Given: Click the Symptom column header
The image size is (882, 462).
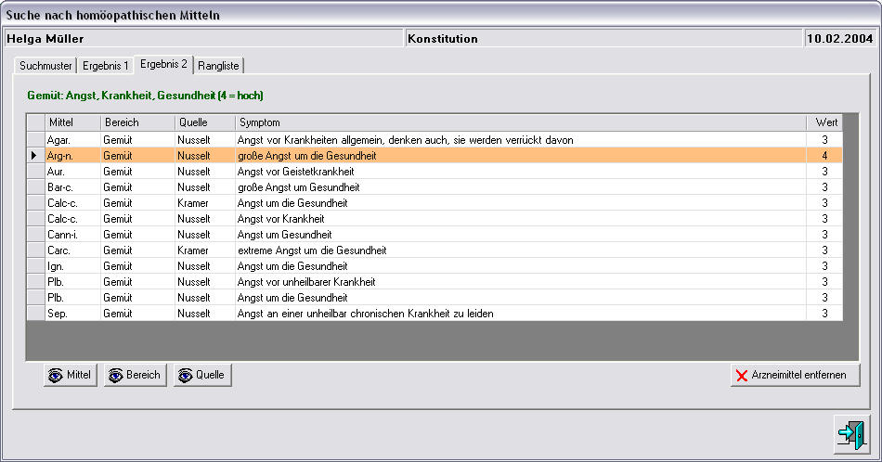Looking at the screenshot, I should click(520, 122).
